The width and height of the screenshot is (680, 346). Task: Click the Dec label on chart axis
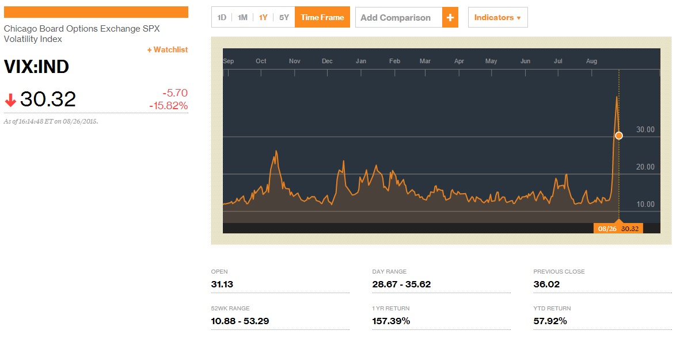(327, 61)
